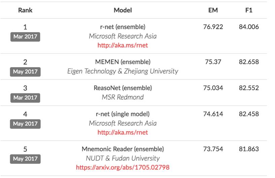Click the May 2017 badge under rank 2
The height and width of the screenshot is (178, 275).
tap(25, 72)
